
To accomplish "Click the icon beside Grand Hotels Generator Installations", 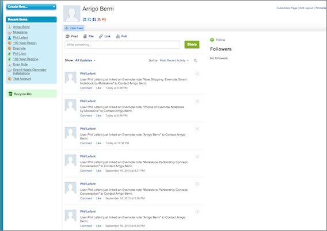I will tap(9, 70).
